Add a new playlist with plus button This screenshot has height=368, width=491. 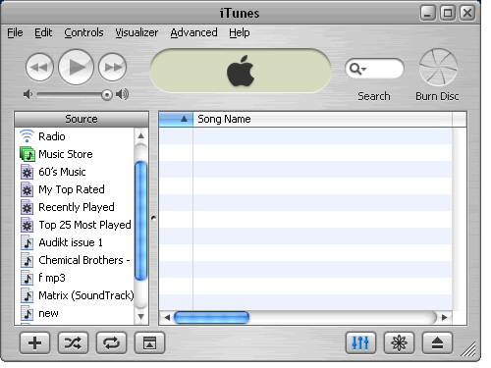34,343
